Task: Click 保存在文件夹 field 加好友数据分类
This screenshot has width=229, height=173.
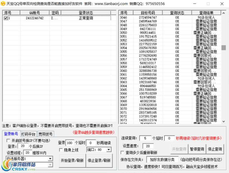Action: tap(162, 160)
